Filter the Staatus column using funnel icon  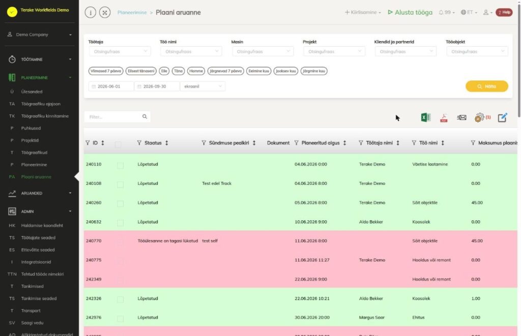139,143
